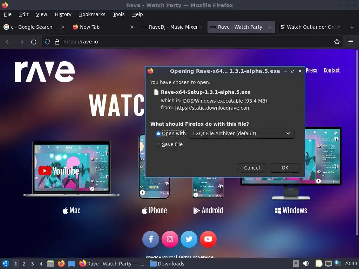This screenshot has height=269, width=359.
Task: Open the Downloads window from the taskbar
Action: click(x=167, y=264)
